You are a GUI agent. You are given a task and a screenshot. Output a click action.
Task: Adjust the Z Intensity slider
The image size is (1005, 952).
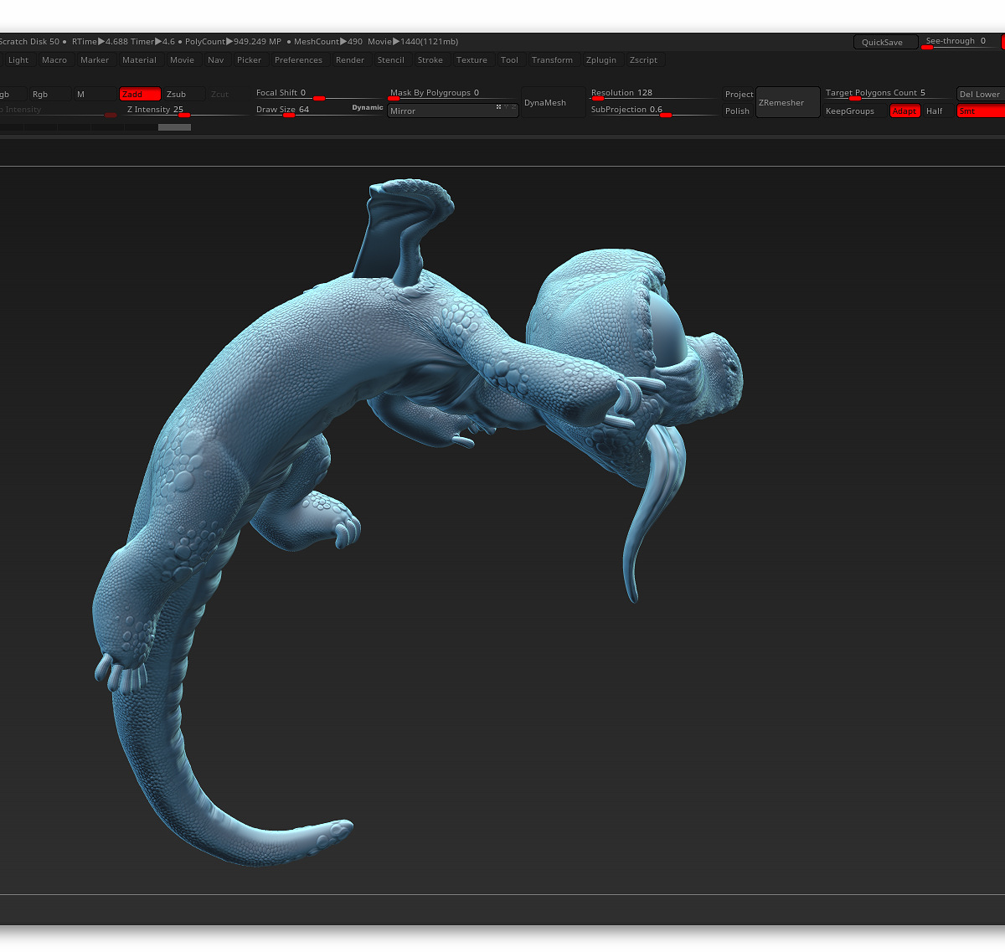tap(186, 111)
